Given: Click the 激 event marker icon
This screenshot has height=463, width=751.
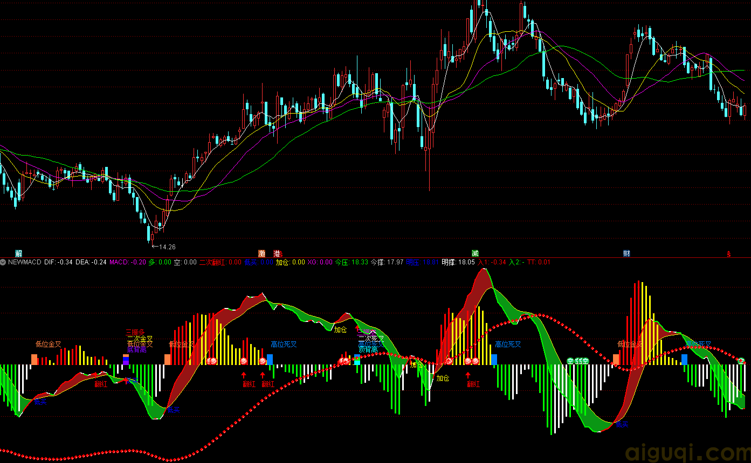Looking at the screenshot, I should 262,254.
